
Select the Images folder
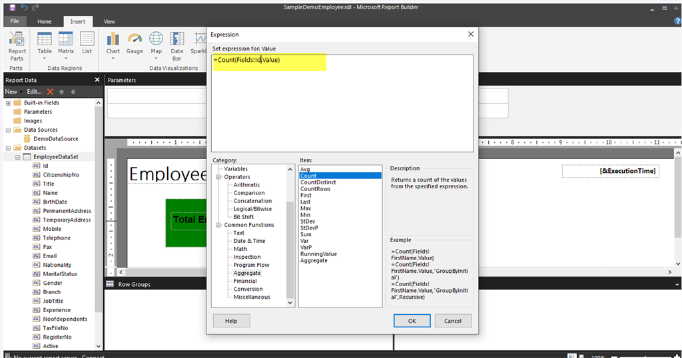[33, 121]
